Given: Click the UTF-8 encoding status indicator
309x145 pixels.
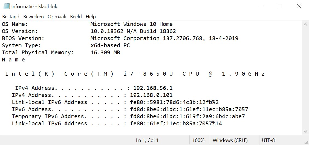Looking at the screenshot, I should click(x=268, y=140).
